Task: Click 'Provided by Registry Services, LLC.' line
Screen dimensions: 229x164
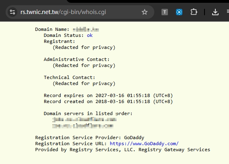Action: click(123, 150)
